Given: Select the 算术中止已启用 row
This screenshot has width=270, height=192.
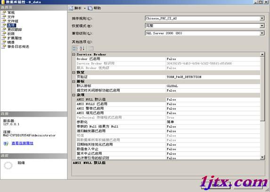Looking at the screenshot, I should [x=168, y=154].
